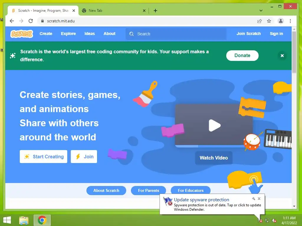Open the Ideas nav link

90,34
